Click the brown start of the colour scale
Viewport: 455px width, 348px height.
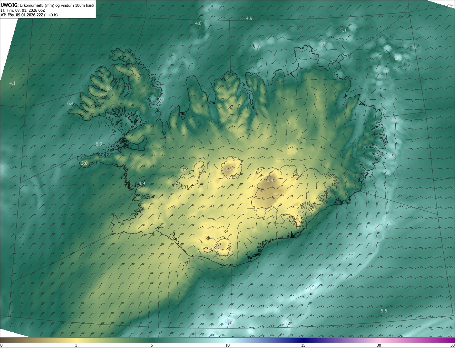tap(7, 340)
